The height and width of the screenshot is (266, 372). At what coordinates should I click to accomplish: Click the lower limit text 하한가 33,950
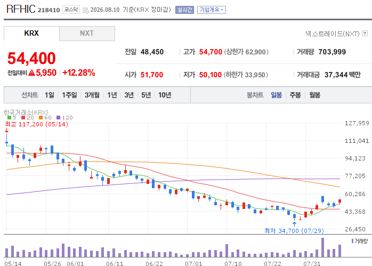point(246,75)
